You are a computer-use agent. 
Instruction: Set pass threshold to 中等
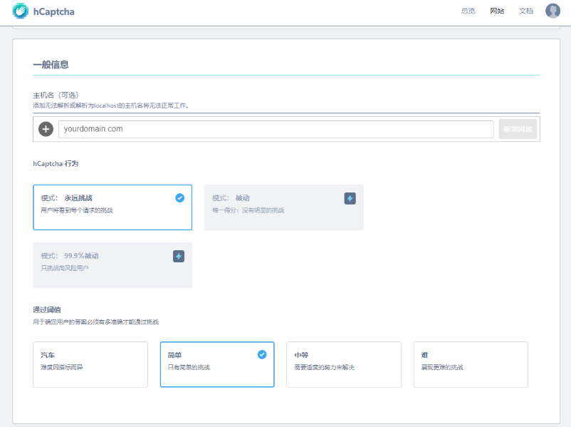coord(343,364)
